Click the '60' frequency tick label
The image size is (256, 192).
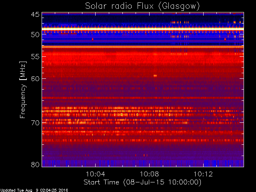(35, 79)
